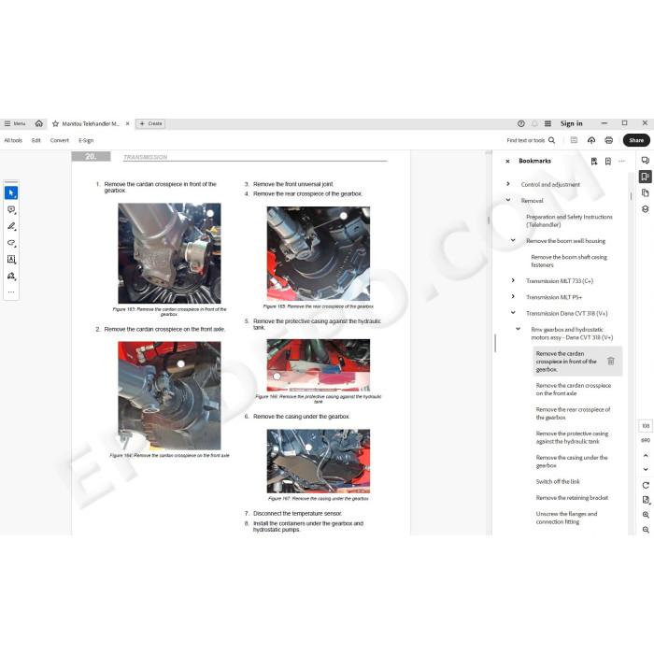654x654 pixels.
Task: Collapse the Removal bookmark
Action: [508, 200]
